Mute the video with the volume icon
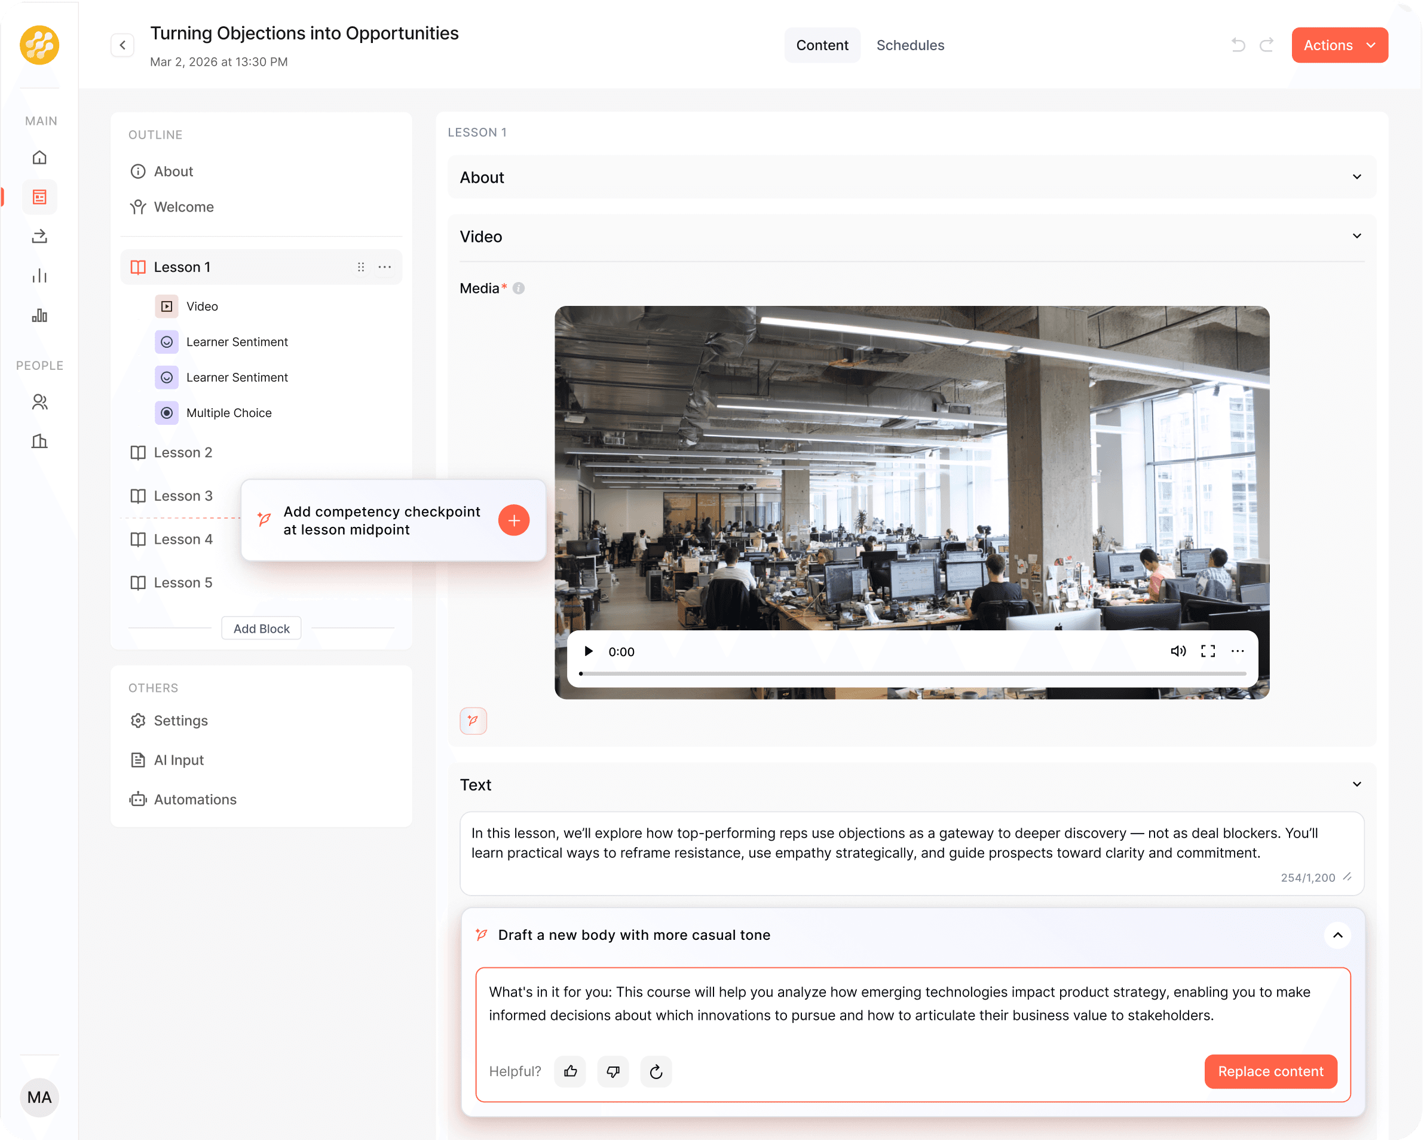 (1177, 651)
